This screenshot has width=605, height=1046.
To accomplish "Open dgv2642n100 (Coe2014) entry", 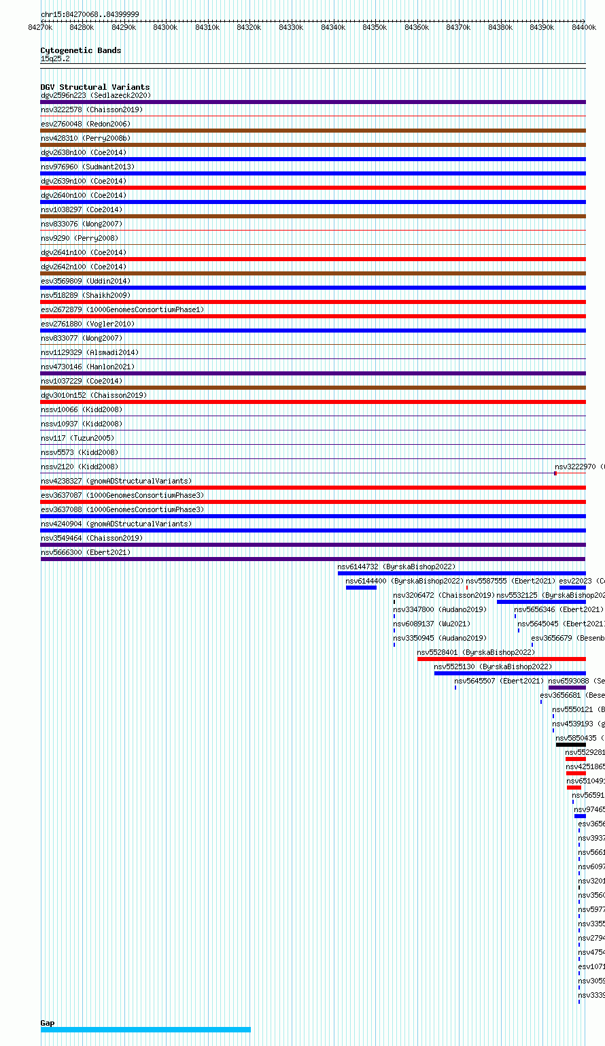I will [84, 267].
